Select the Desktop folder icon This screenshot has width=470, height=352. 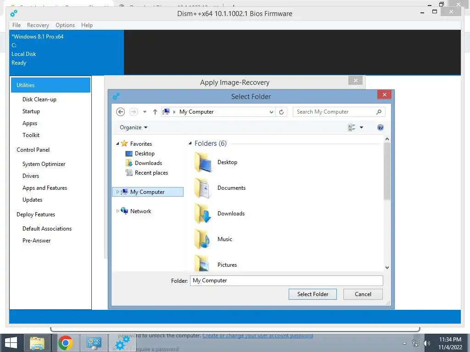[x=203, y=162]
